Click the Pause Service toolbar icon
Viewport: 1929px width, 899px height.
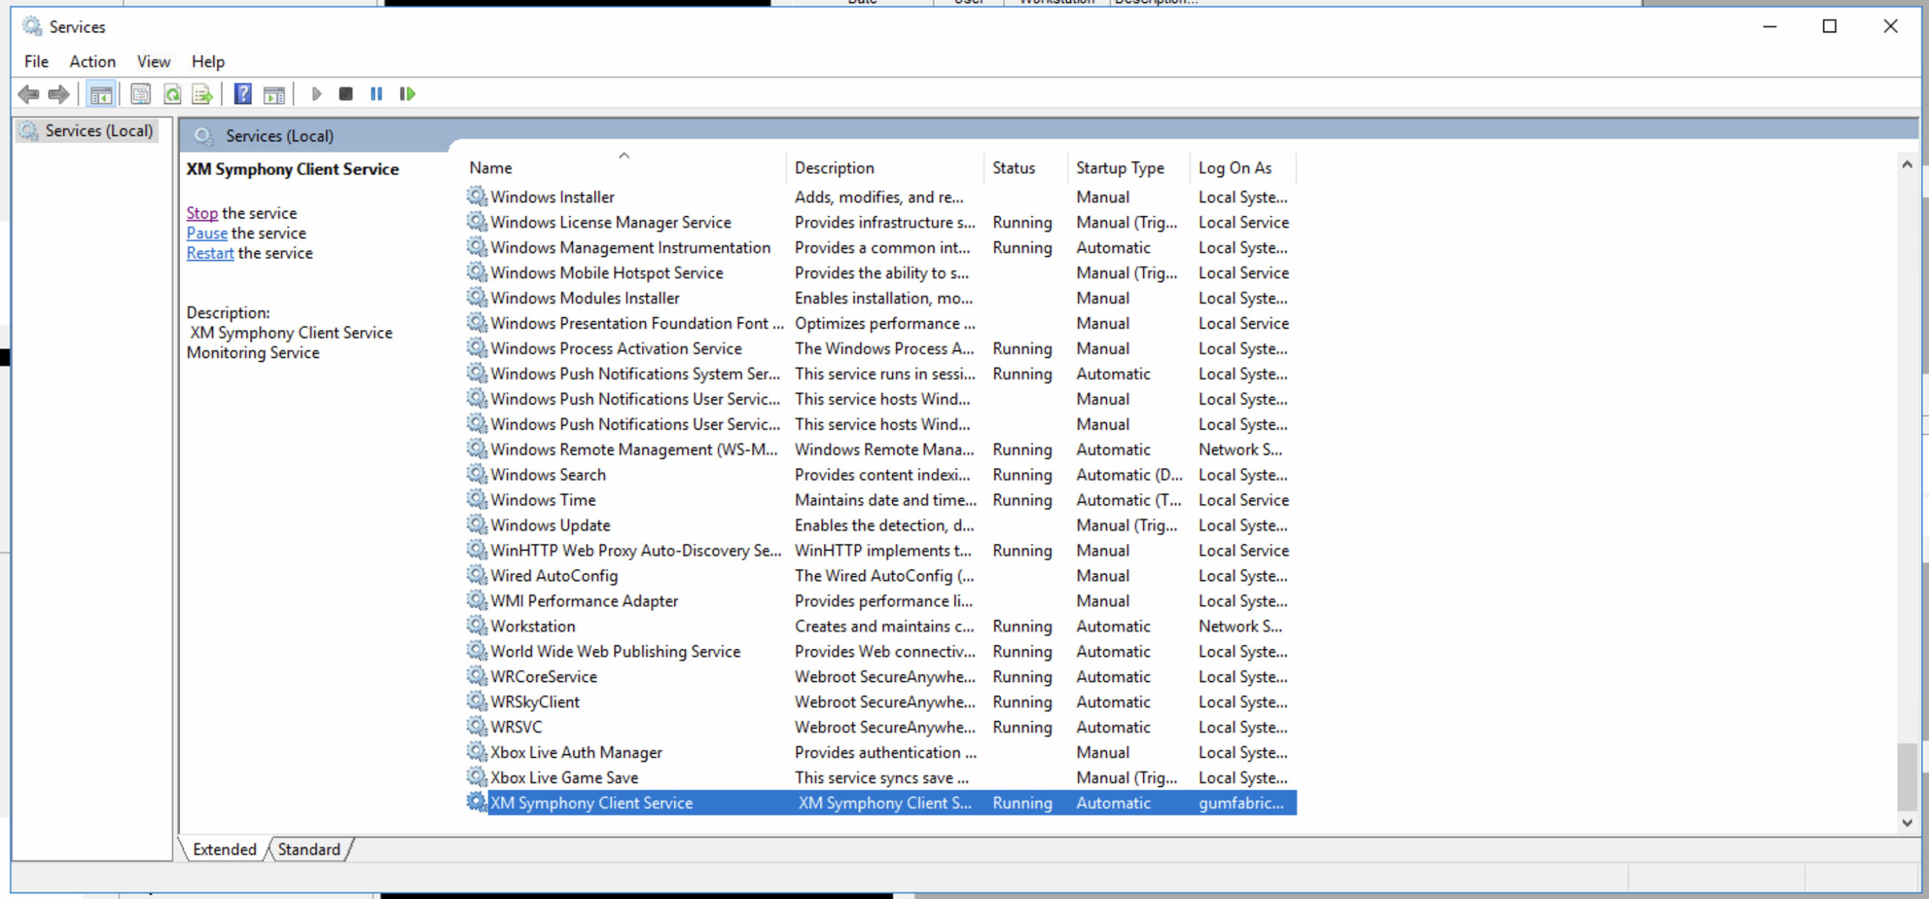[376, 94]
